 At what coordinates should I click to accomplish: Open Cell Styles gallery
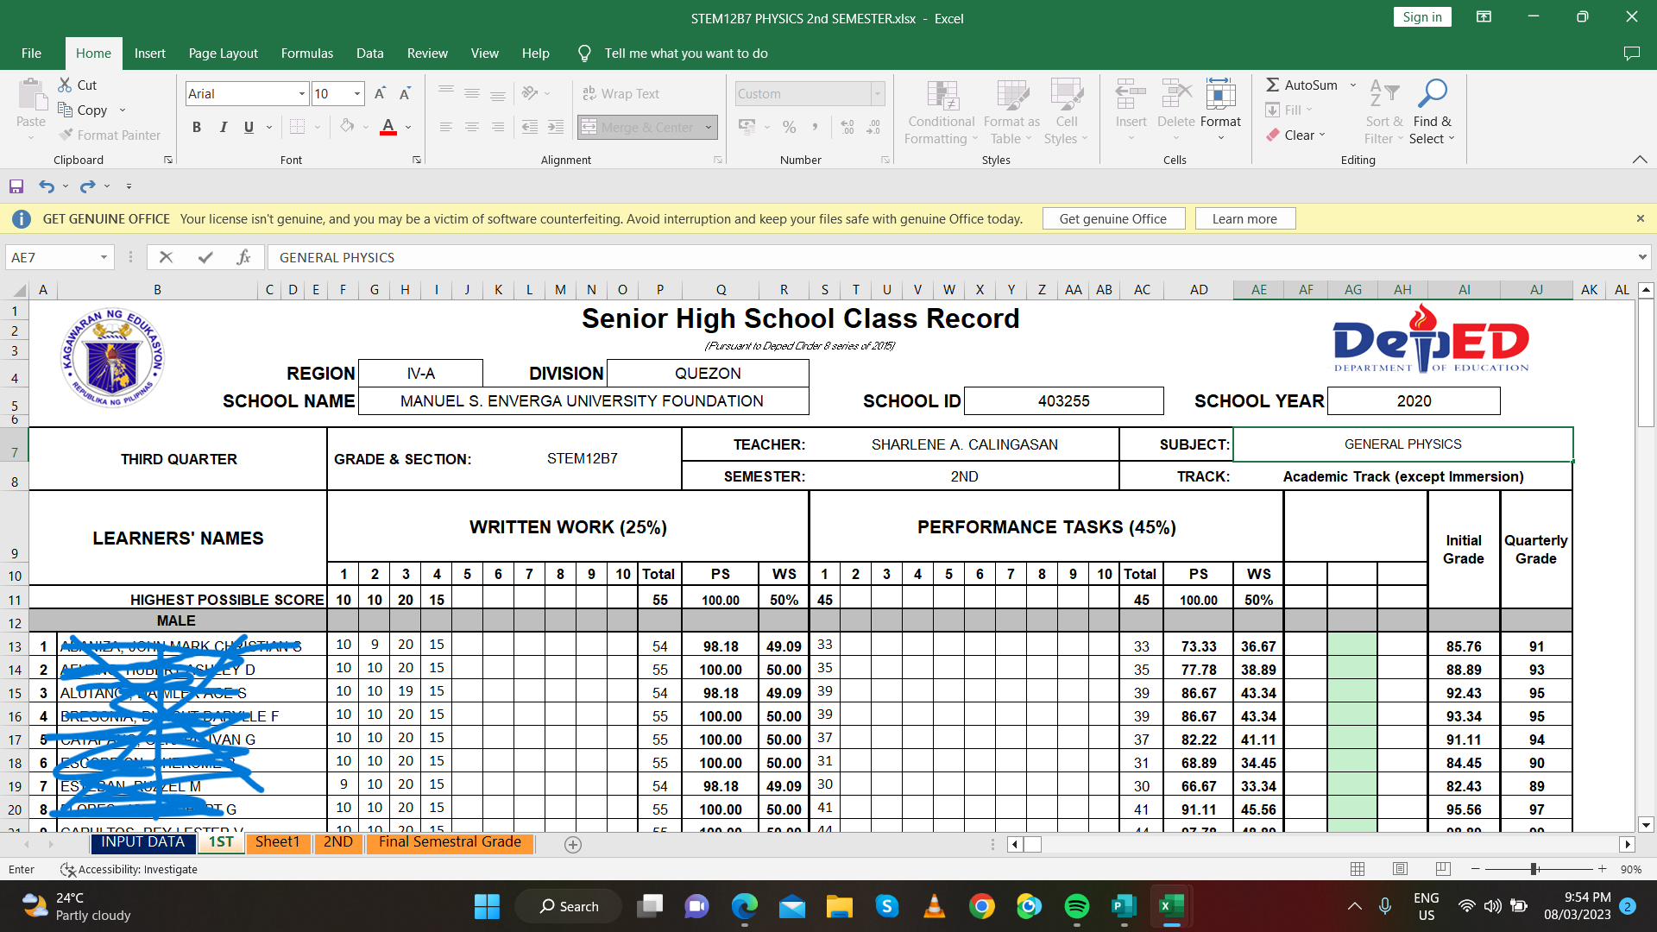click(1067, 112)
